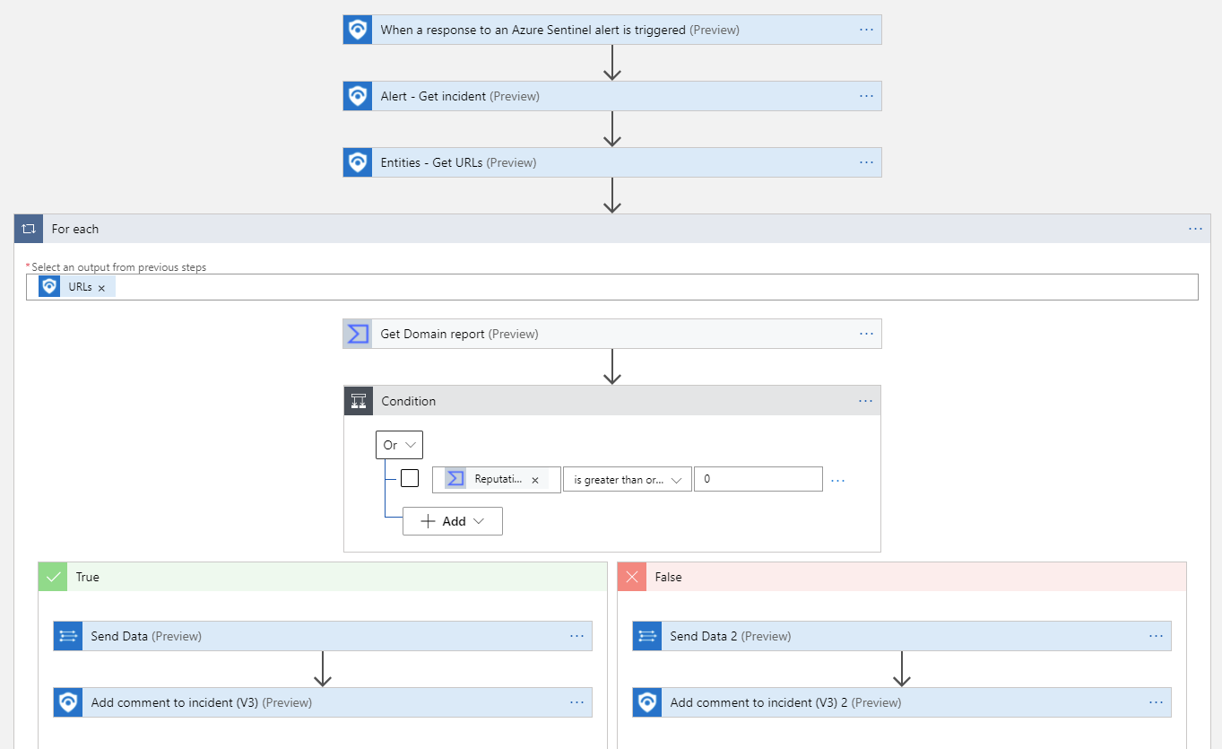Click the condition value field containing 0

click(758, 479)
